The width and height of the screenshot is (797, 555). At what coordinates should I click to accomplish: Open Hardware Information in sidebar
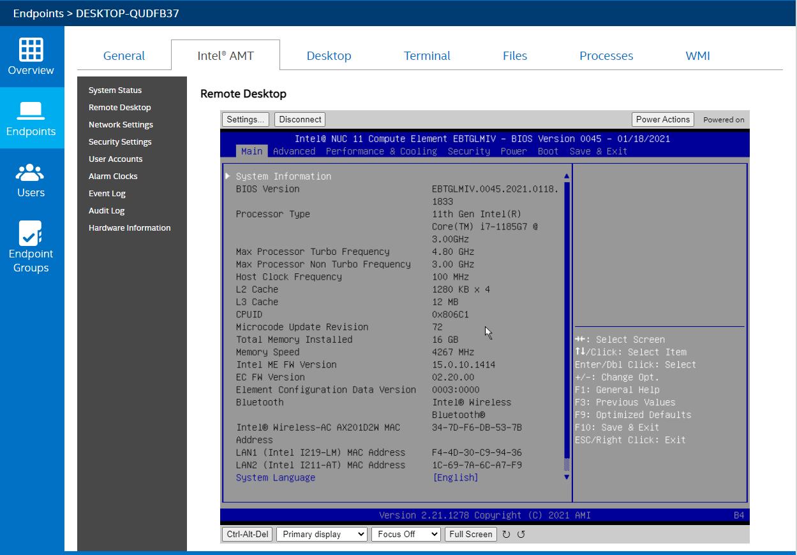click(130, 227)
